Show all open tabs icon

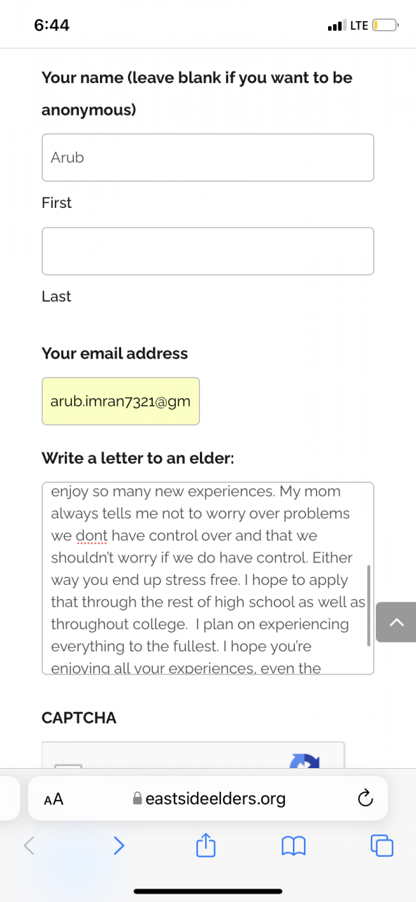(x=382, y=845)
